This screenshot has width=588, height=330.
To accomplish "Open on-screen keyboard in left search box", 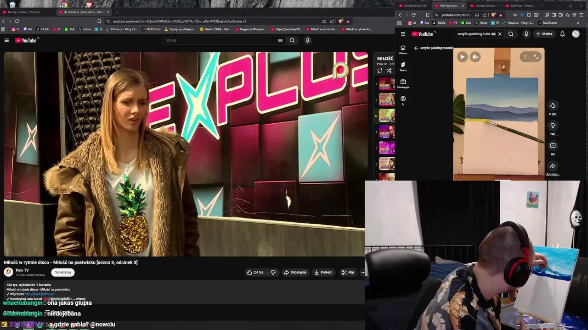I will (x=280, y=40).
